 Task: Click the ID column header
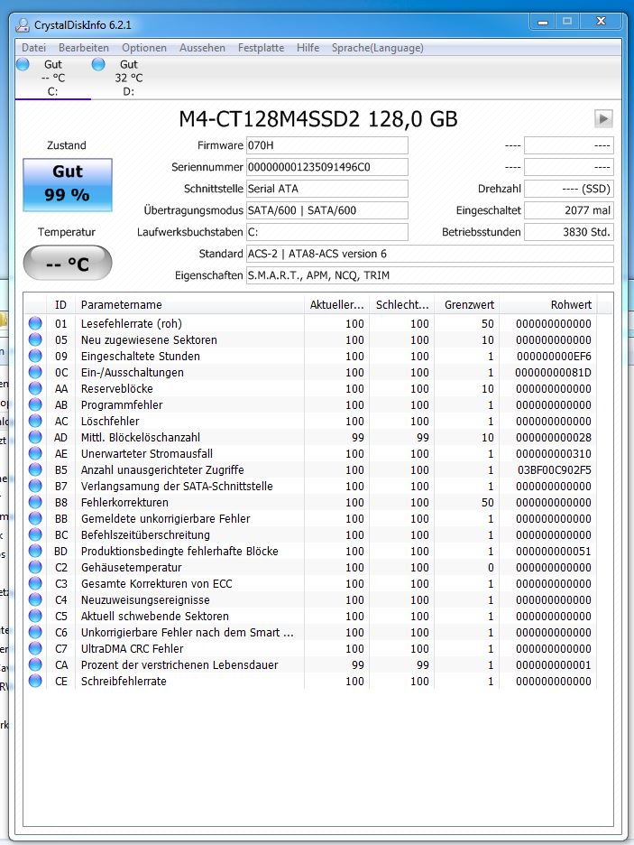click(60, 304)
